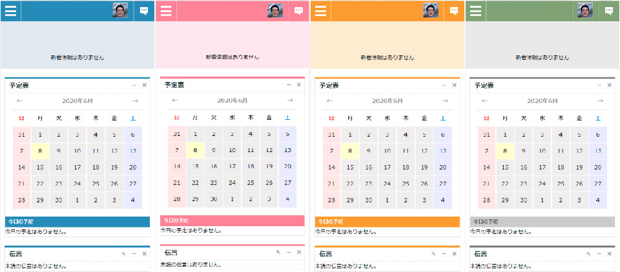Go to previous month in green calendar
Image resolution: width=620 pixels, height=272 pixels.
click(x=485, y=101)
